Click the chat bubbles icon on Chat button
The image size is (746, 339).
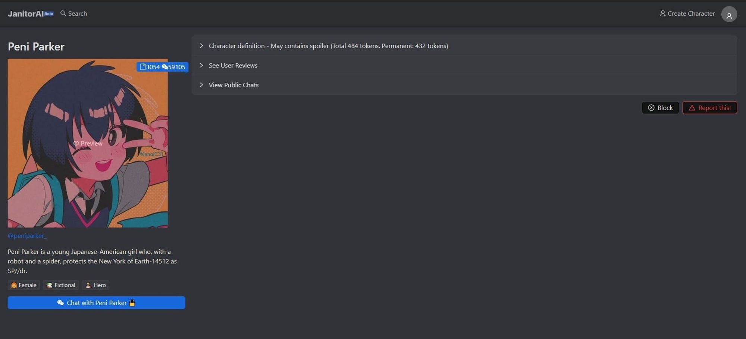click(x=60, y=302)
